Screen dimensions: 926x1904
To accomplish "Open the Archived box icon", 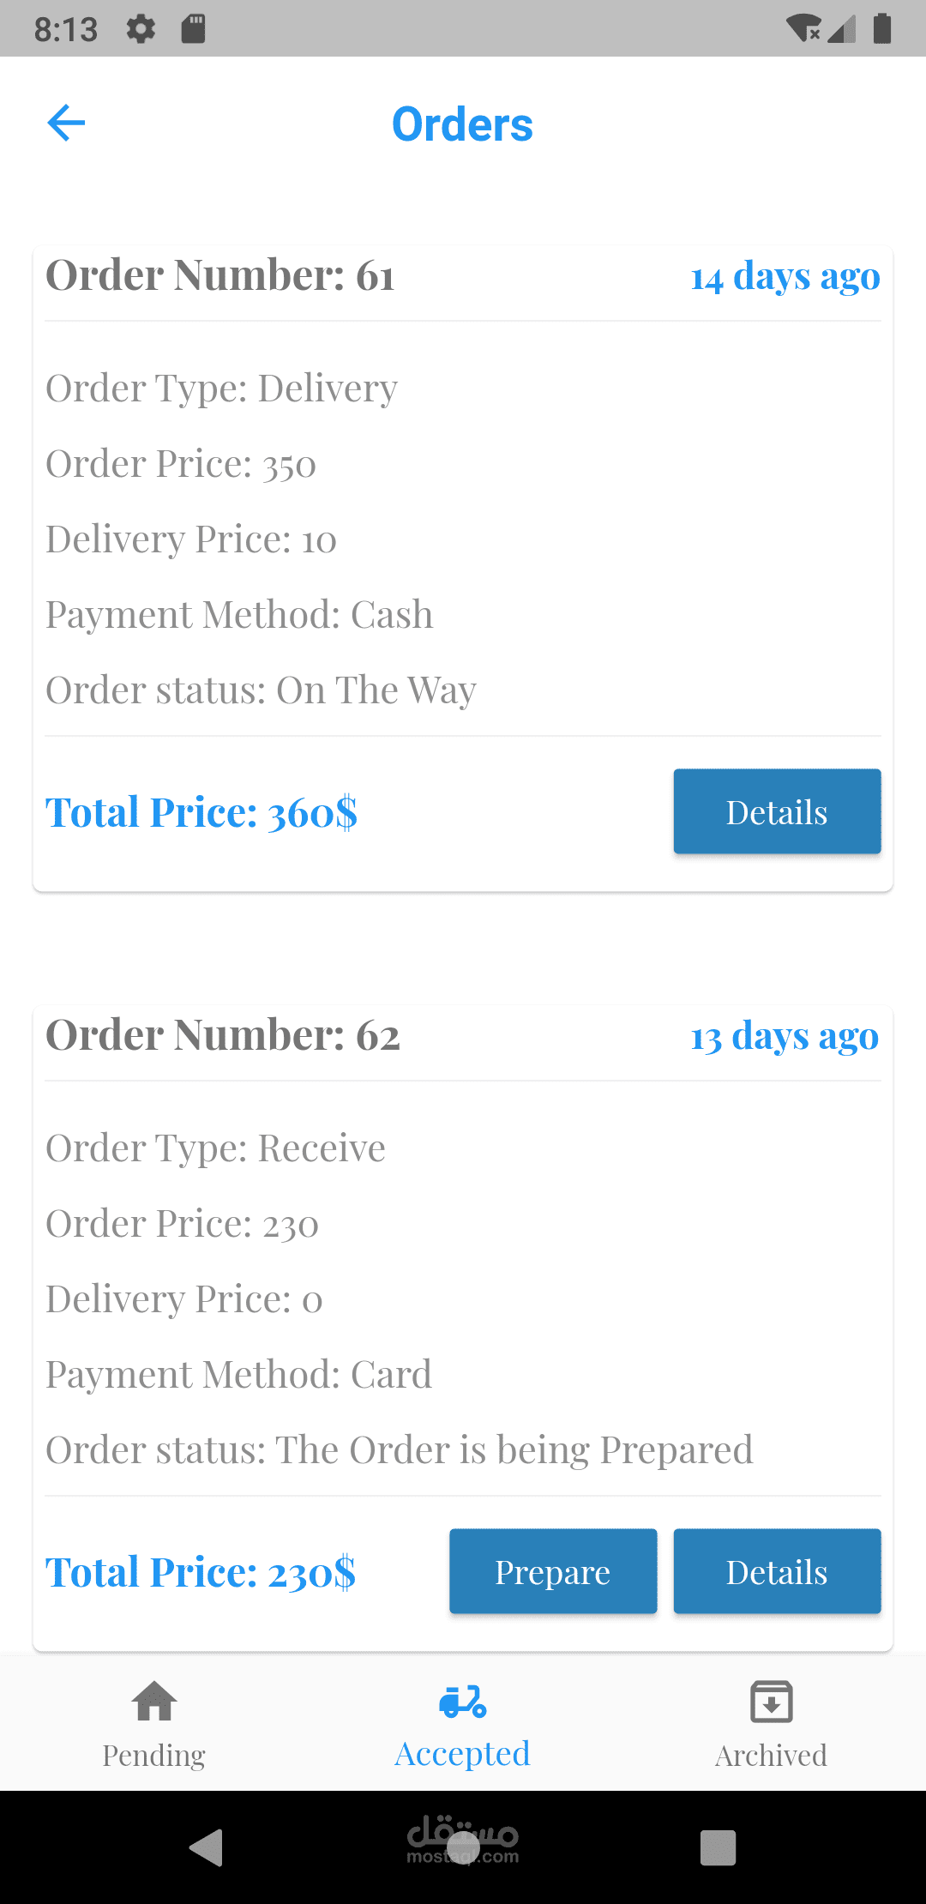I will point(771,1702).
